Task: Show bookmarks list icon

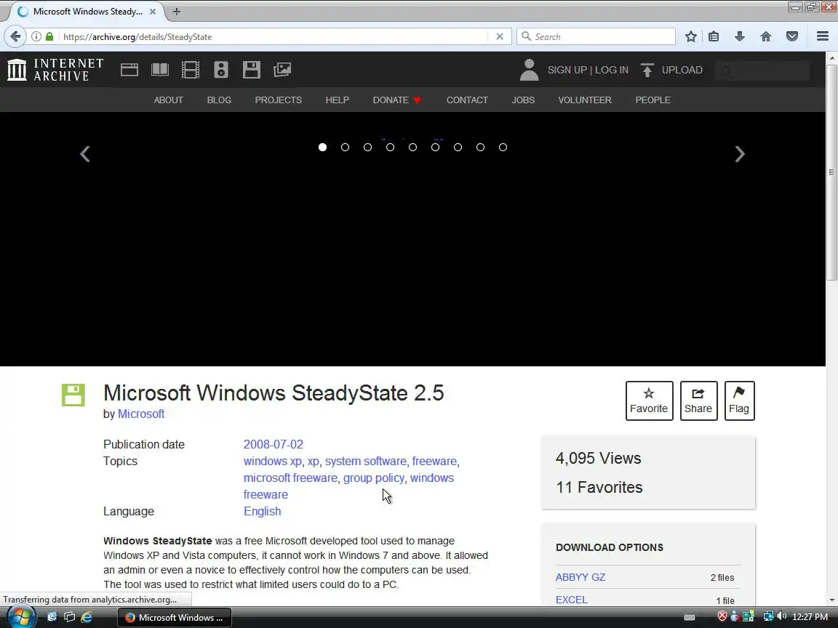Action: 714,36
